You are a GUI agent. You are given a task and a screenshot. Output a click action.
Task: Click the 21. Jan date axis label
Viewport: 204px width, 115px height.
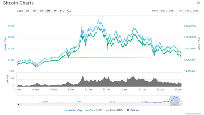(160, 90)
